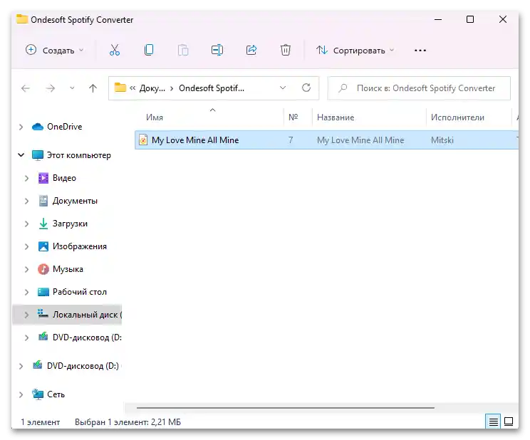Expand the Документы tree node
The image size is (530, 440).
(x=26, y=201)
